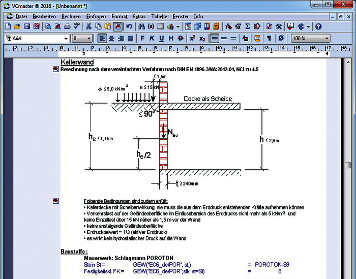This screenshot has height=279, width=356.
Task: Click the steel beam profile icon
Action: coord(257,38)
